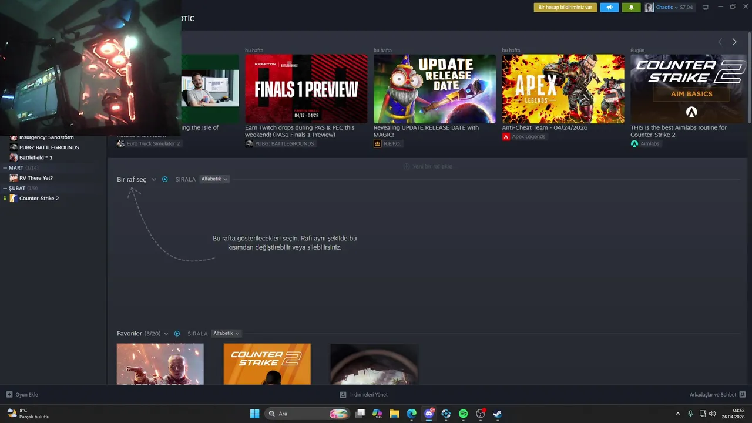Click the Battlefield 1 sidebar game icon
The height and width of the screenshot is (423, 752).
click(14, 157)
